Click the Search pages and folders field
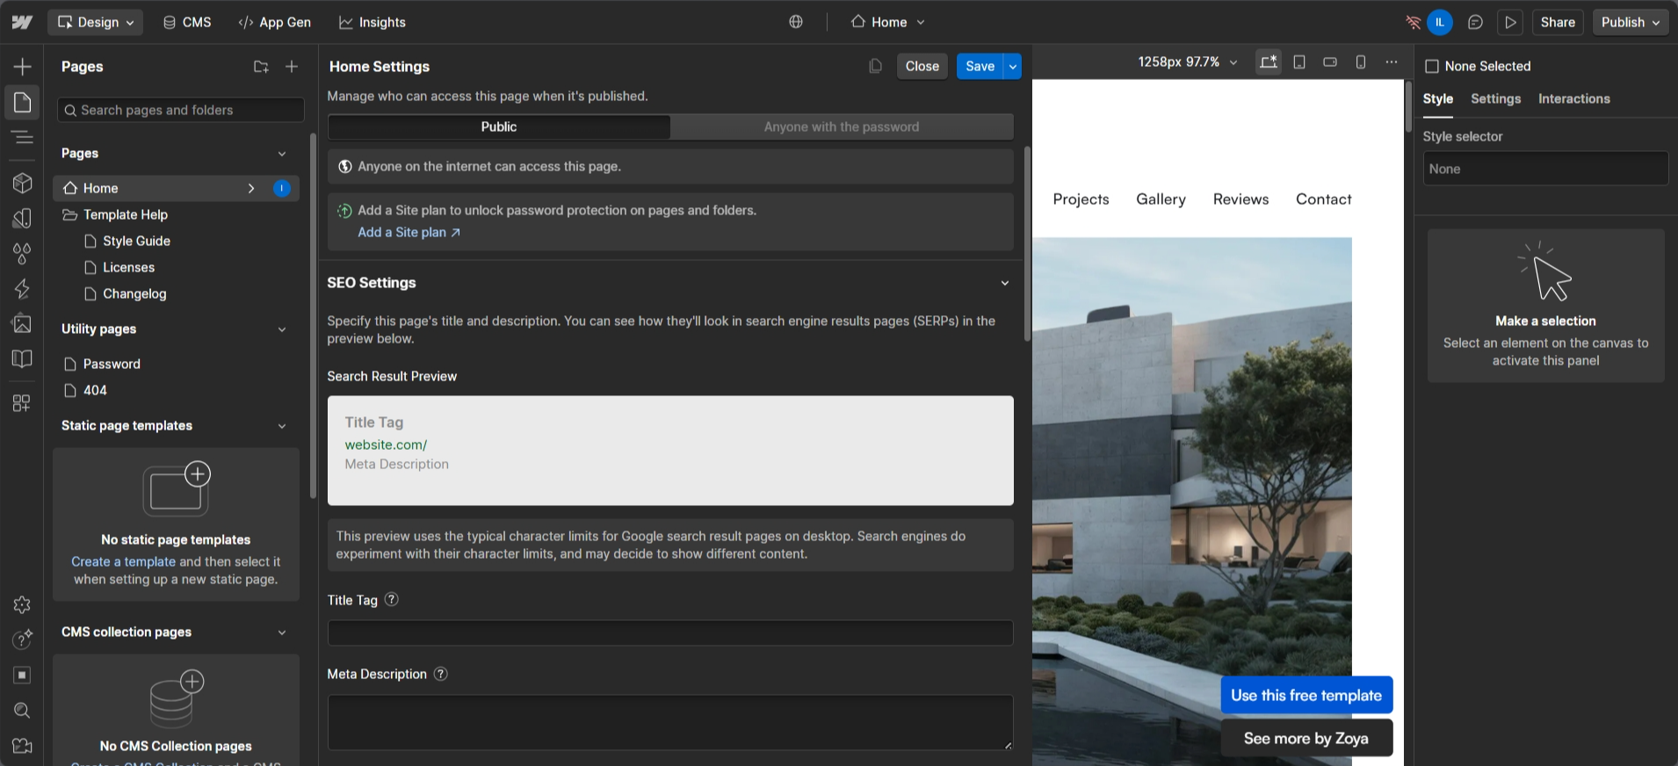 pyautogui.click(x=181, y=110)
